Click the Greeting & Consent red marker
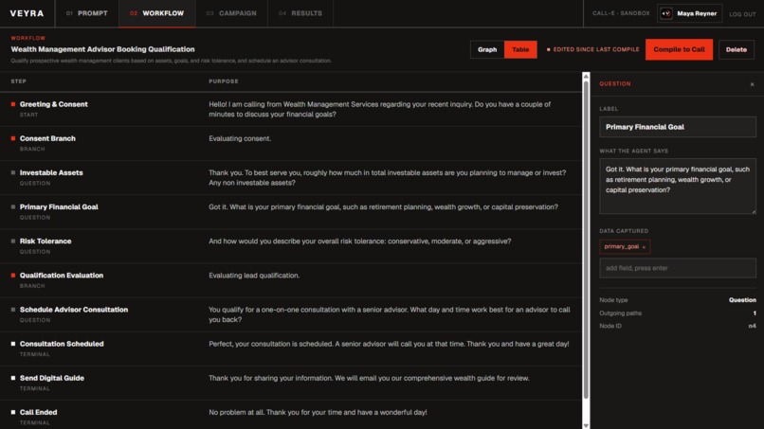Image resolution: width=764 pixels, height=429 pixels. click(13, 104)
